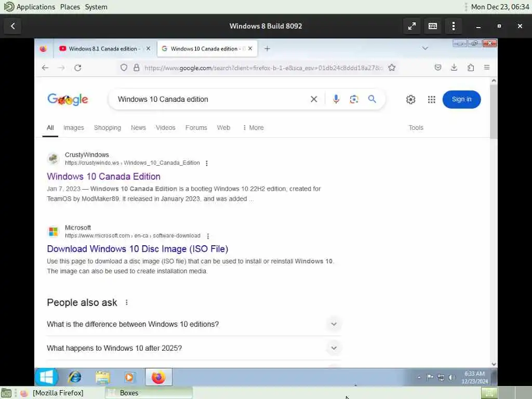Clear the search query with X
The image size is (532, 399).
(x=314, y=99)
